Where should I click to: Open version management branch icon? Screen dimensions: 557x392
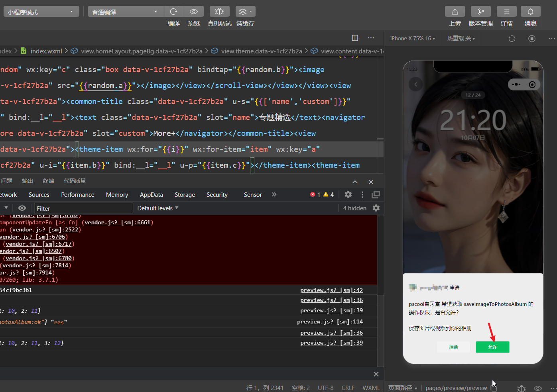pyautogui.click(x=481, y=12)
